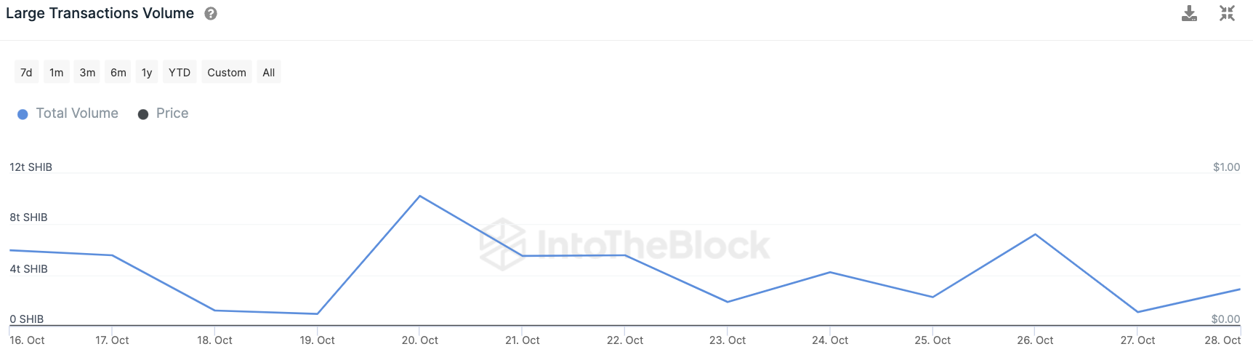
Task: Download the chart data
Action: [1189, 14]
